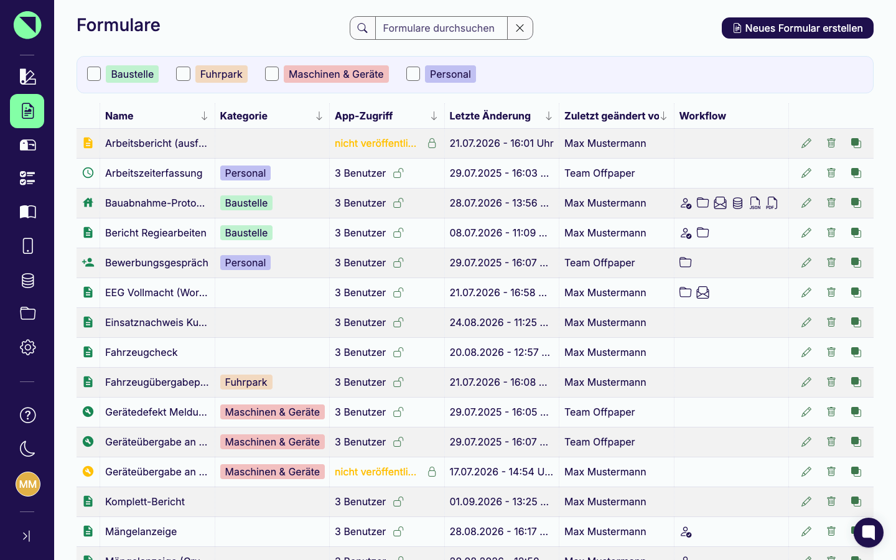Duplicate the Bauabnahme-Protokoll form
This screenshot has height=560, width=896.
[x=856, y=203]
